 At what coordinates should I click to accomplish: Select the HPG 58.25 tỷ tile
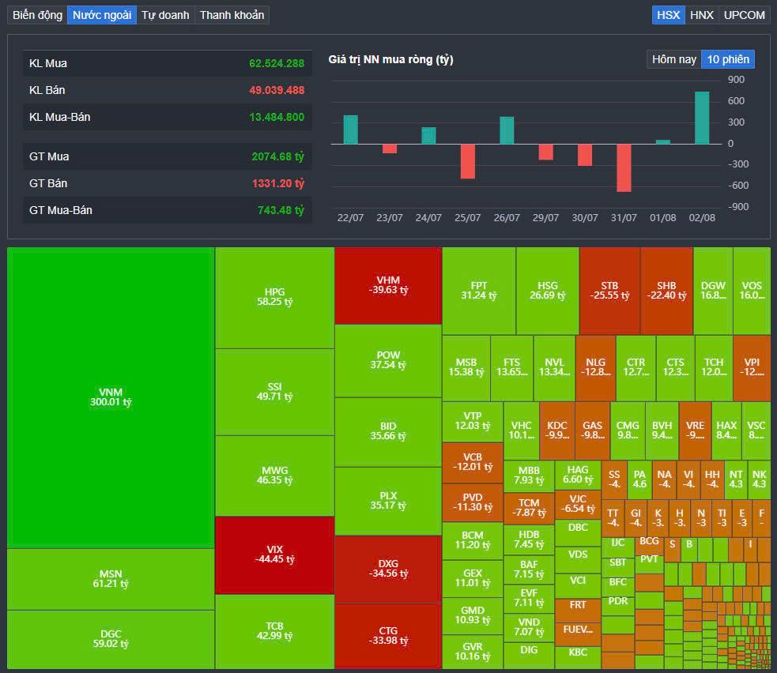coord(274,298)
